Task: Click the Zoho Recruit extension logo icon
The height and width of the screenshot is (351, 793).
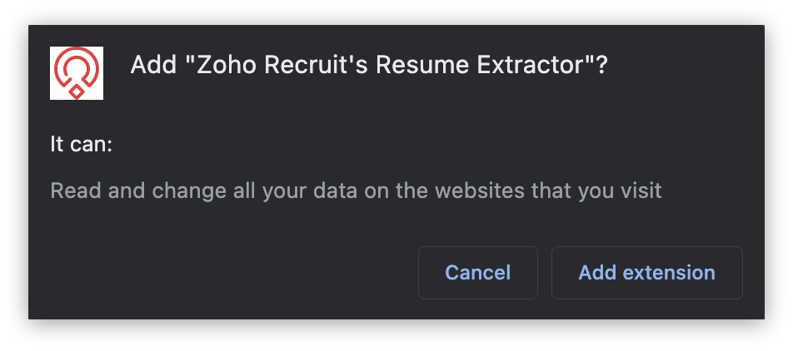Action: [77, 73]
